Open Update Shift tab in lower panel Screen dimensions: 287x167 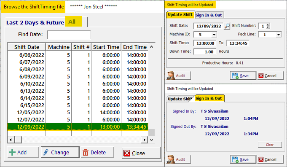point(180,99)
